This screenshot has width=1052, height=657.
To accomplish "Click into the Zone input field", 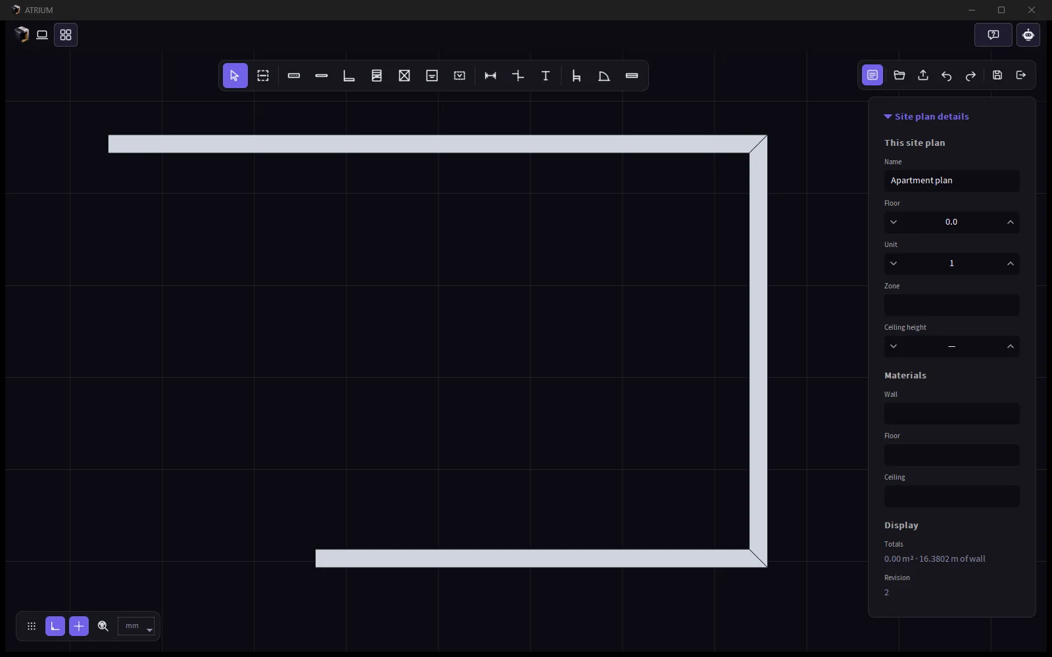I will click(952, 305).
